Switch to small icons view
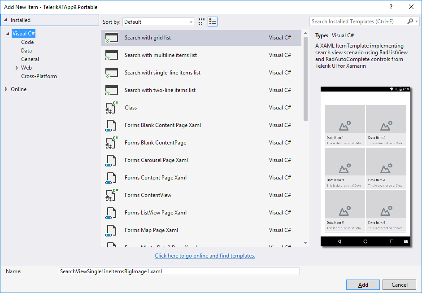Image resolution: width=422 pixels, height=293 pixels. (202, 22)
